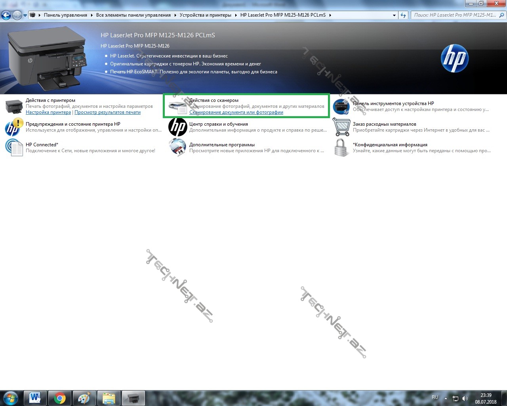Viewport: 507px width, 406px height.
Task: Click the search field for HP LaserJet
Action: click(455, 15)
